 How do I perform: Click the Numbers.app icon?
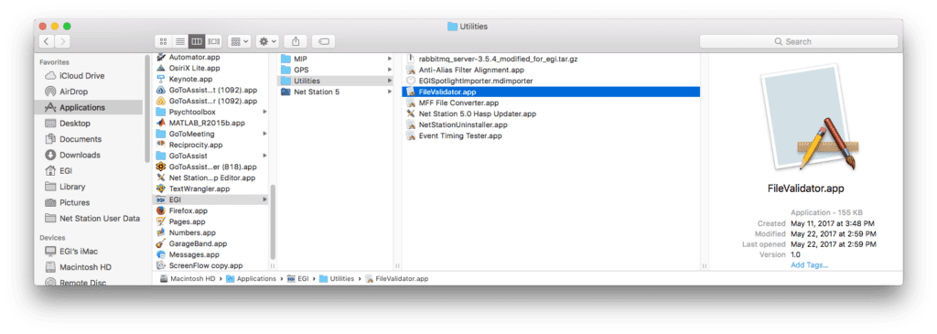(x=161, y=232)
